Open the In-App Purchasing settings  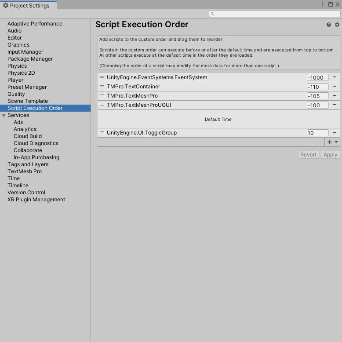coord(36,157)
